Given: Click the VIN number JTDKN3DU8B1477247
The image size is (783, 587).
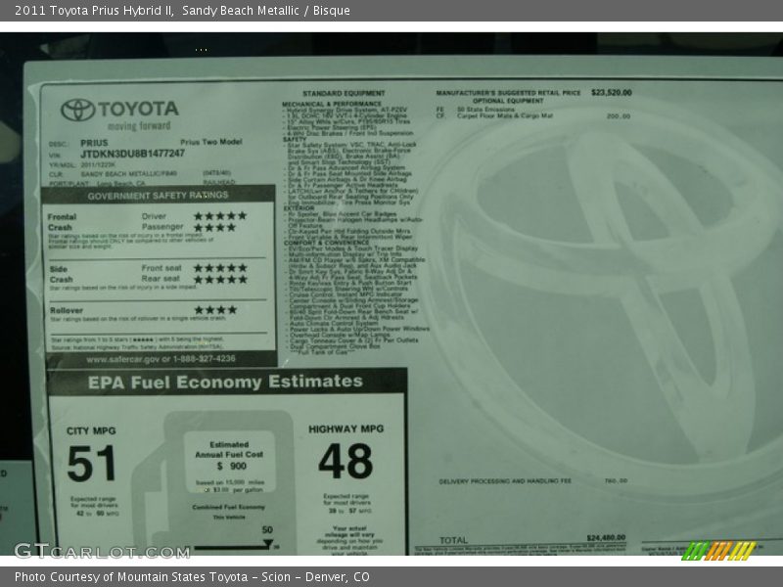Looking at the screenshot, I should [132, 154].
